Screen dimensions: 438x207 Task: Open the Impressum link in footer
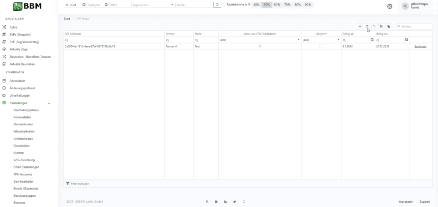pos(405,201)
